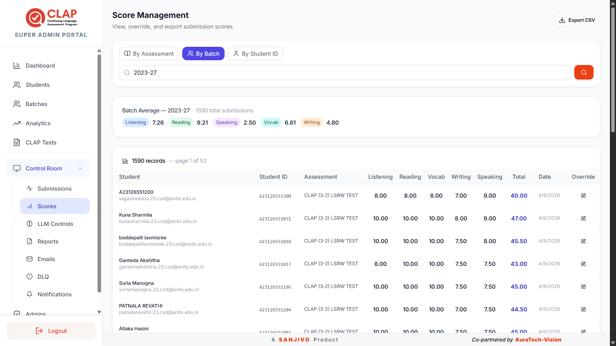Click the Export CSV button
This screenshot has width=616, height=346.
click(577, 20)
